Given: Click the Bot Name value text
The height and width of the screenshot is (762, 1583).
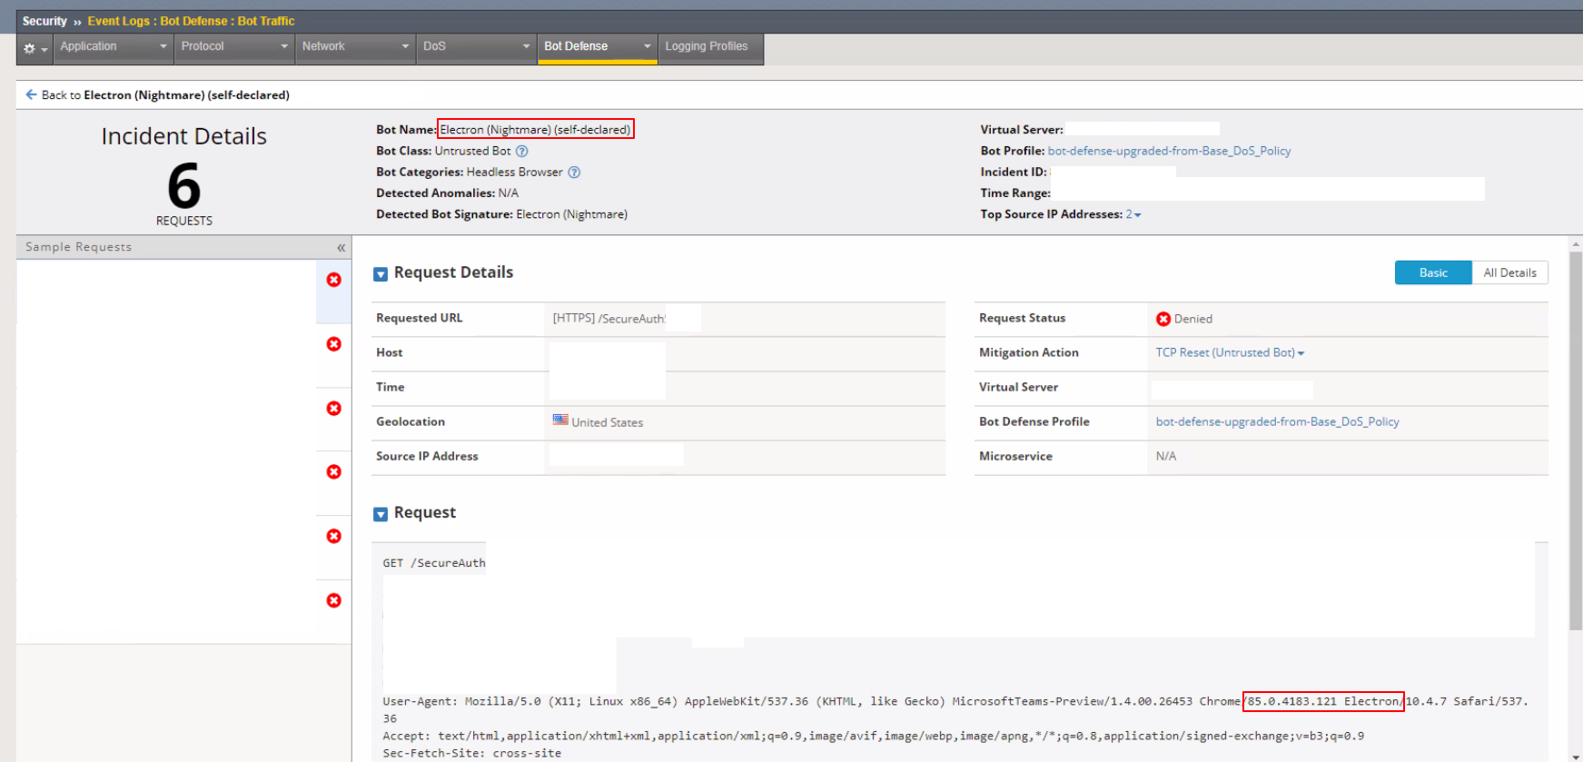Looking at the screenshot, I should (x=535, y=130).
